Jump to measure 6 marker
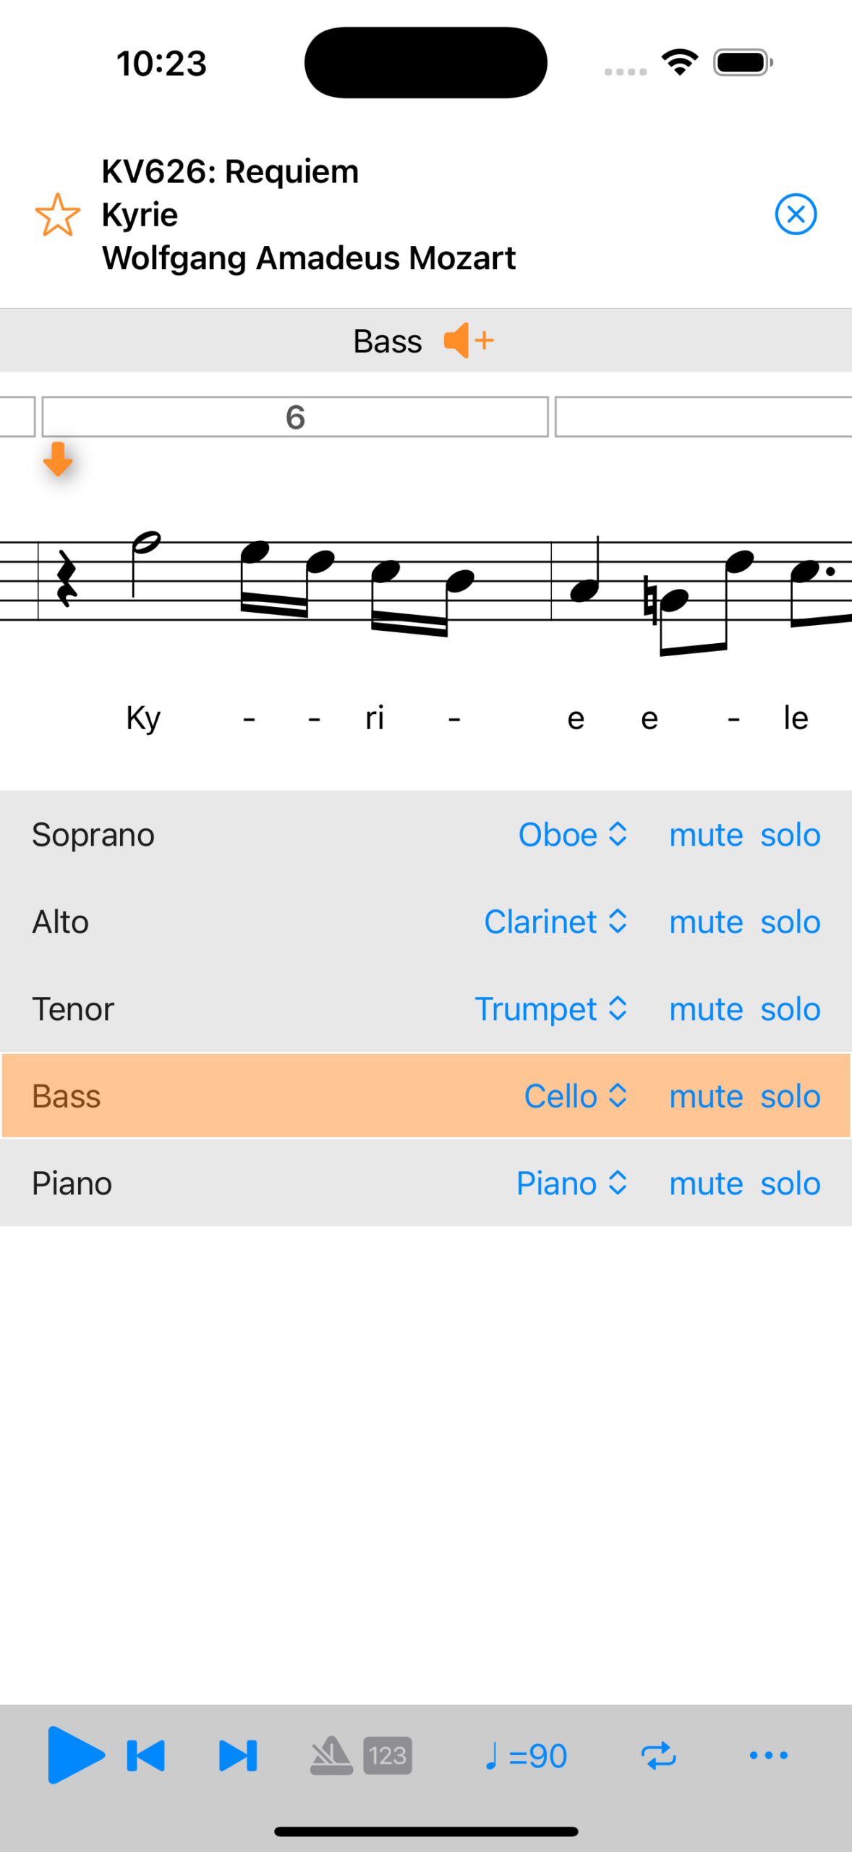Viewport: 852px width, 1852px height. tap(294, 417)
